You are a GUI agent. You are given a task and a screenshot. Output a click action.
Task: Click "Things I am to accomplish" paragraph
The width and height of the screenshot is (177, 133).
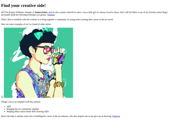tap(21, 102)
